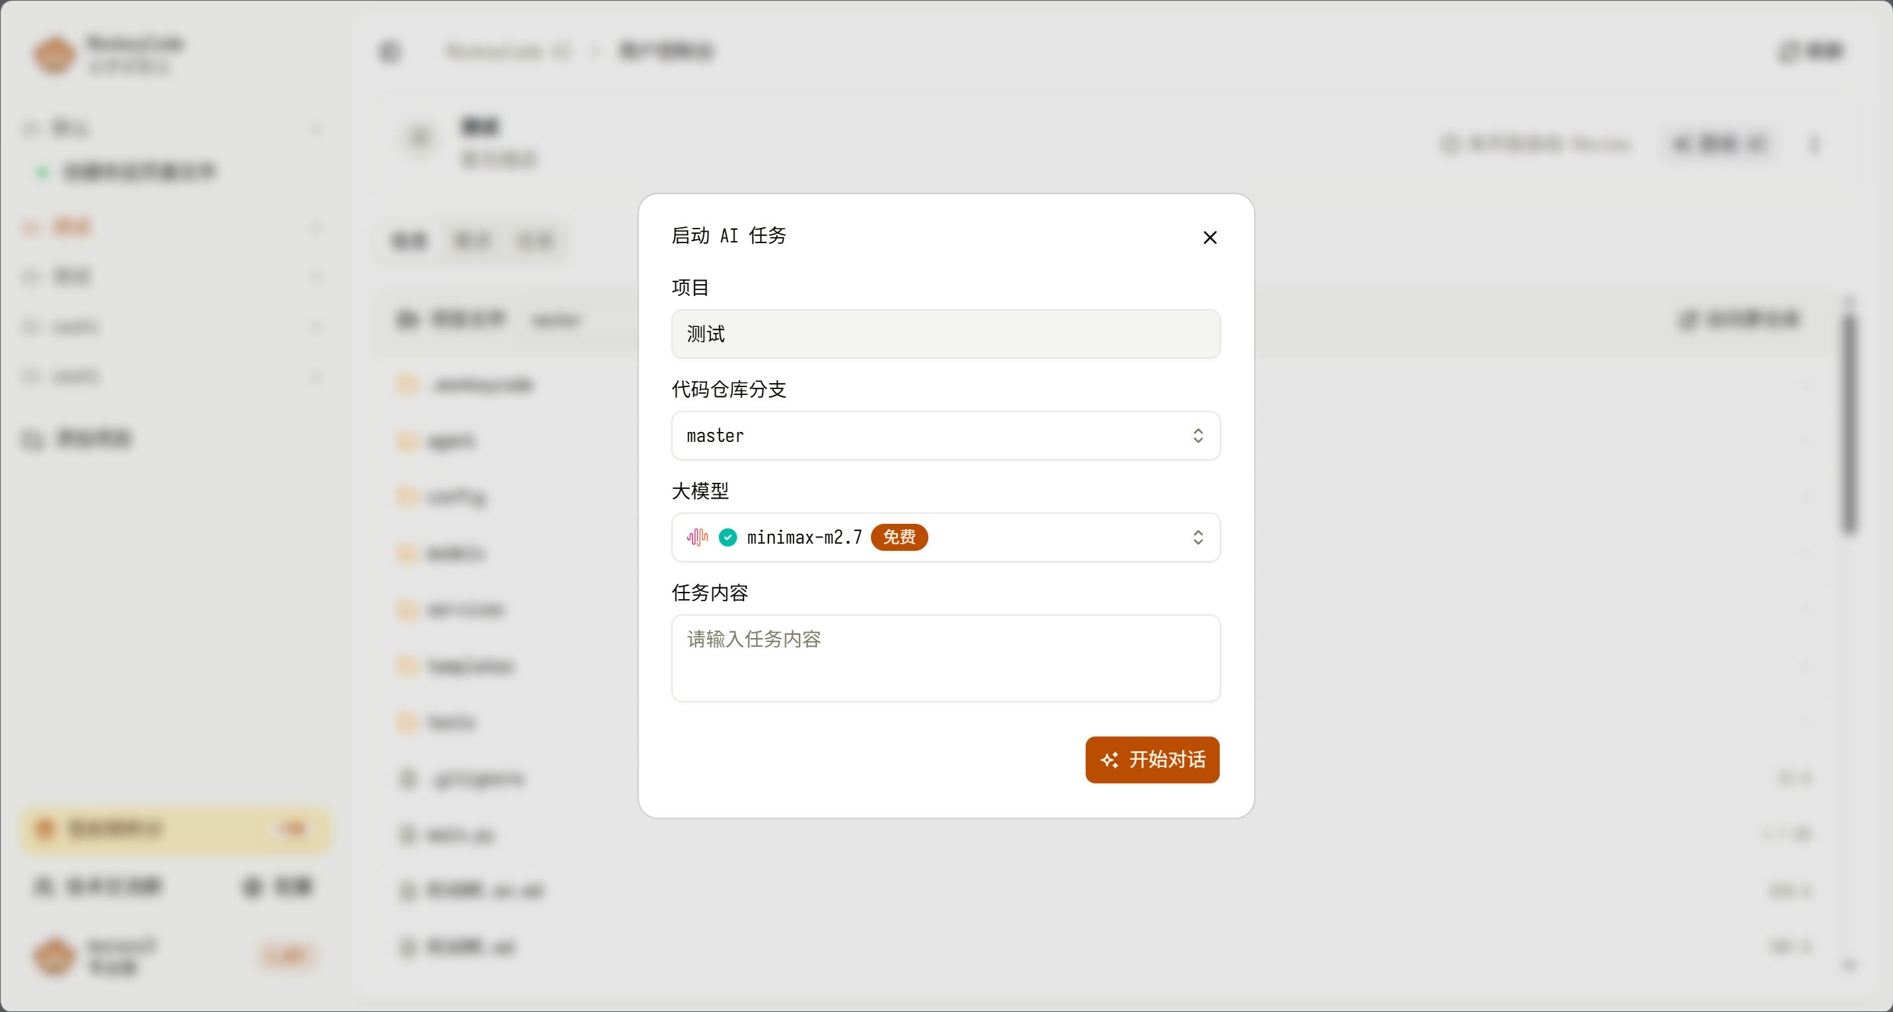Click the 代码仓库分支 label
This screenshot has width=1893, height=1012.
(728, 390)
